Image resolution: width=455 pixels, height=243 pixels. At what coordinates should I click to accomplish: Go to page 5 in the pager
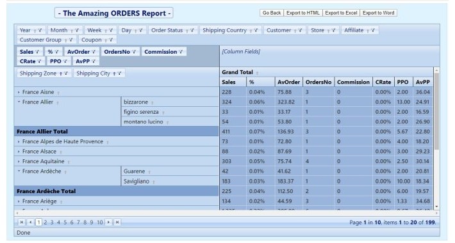coord(65,223)
